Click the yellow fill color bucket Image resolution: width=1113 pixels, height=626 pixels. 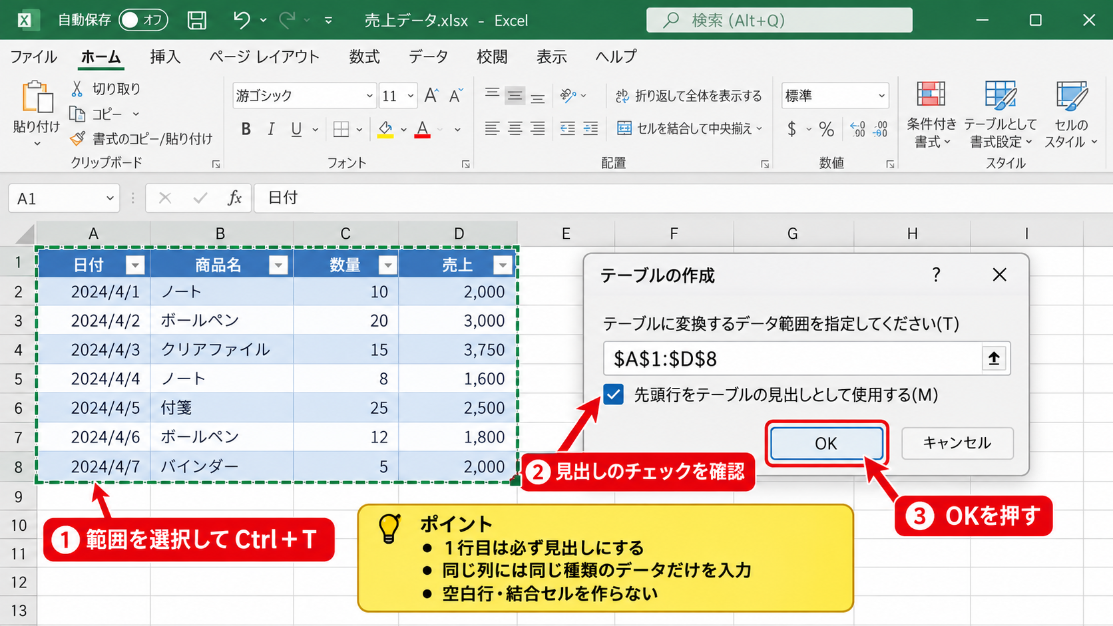(x=385, y=129)
